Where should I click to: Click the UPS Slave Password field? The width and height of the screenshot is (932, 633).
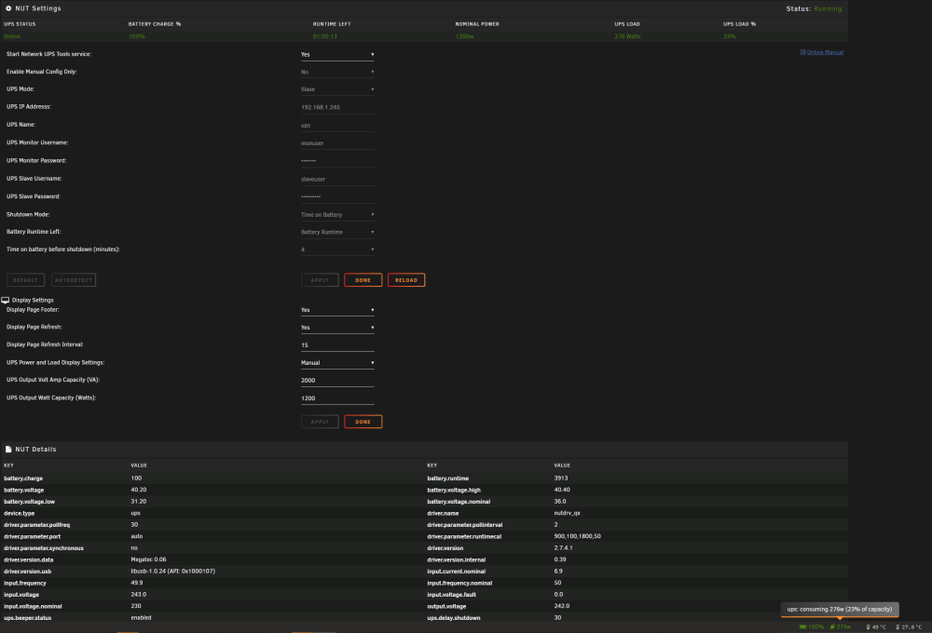pyautogui.click(x=337, y=196)
